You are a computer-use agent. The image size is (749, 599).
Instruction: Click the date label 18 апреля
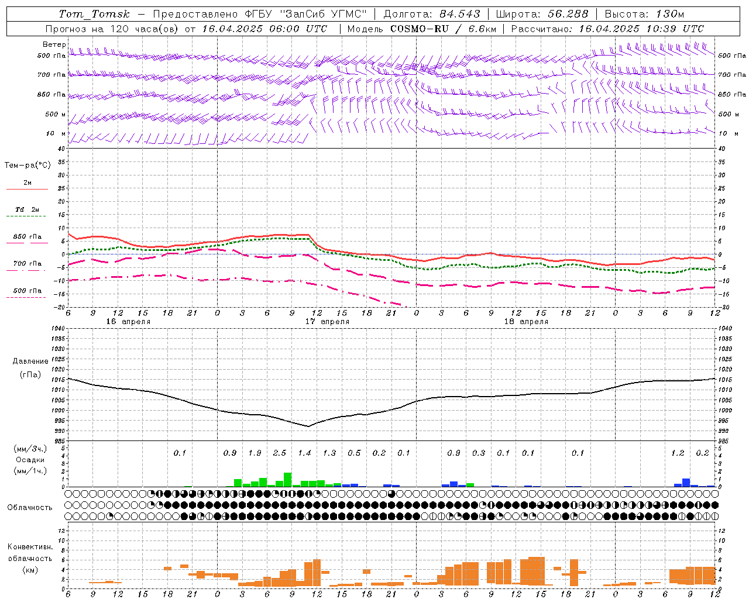(526, 322)
